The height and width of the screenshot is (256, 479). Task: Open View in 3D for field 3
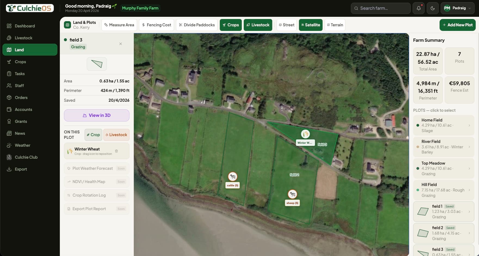pyautogui.click(x=97, y=115)
